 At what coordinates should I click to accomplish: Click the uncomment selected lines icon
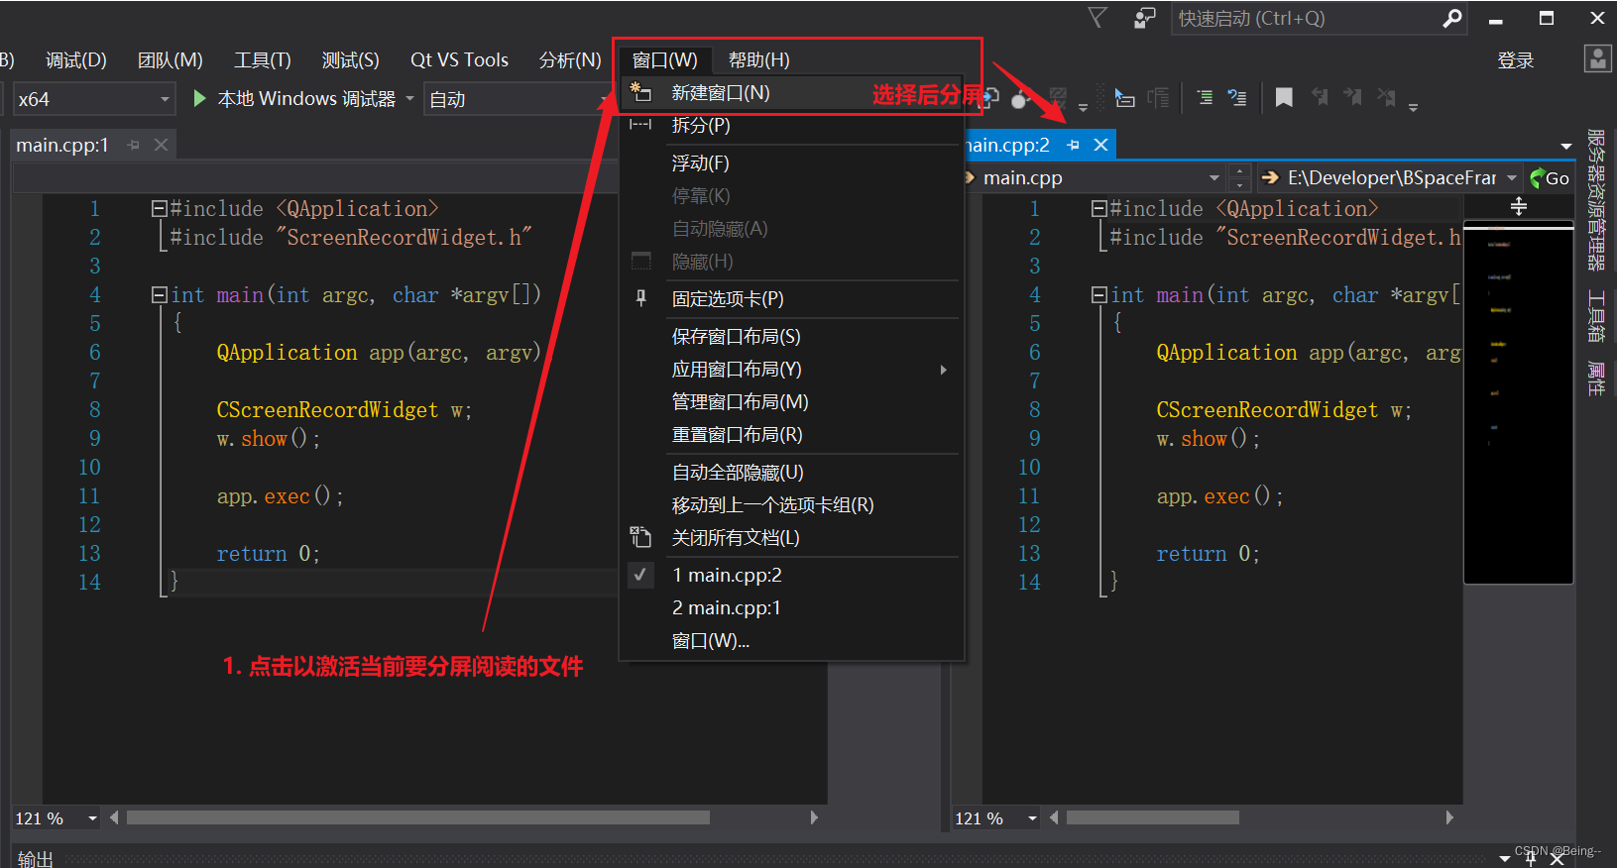coord(1237,97)
